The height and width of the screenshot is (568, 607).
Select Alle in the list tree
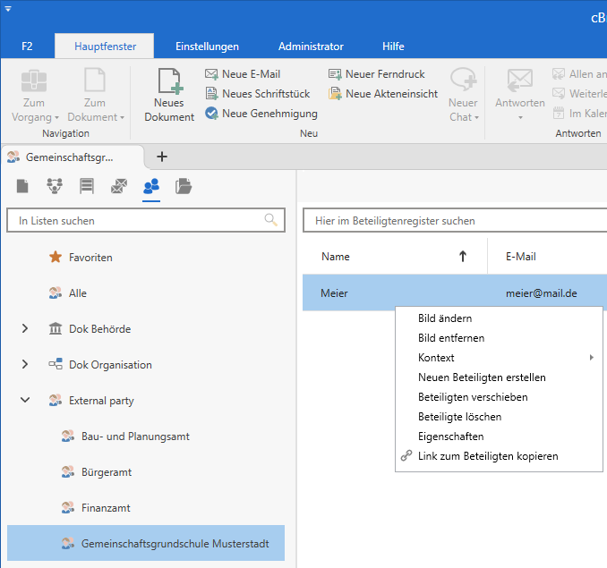coord(78,293)
